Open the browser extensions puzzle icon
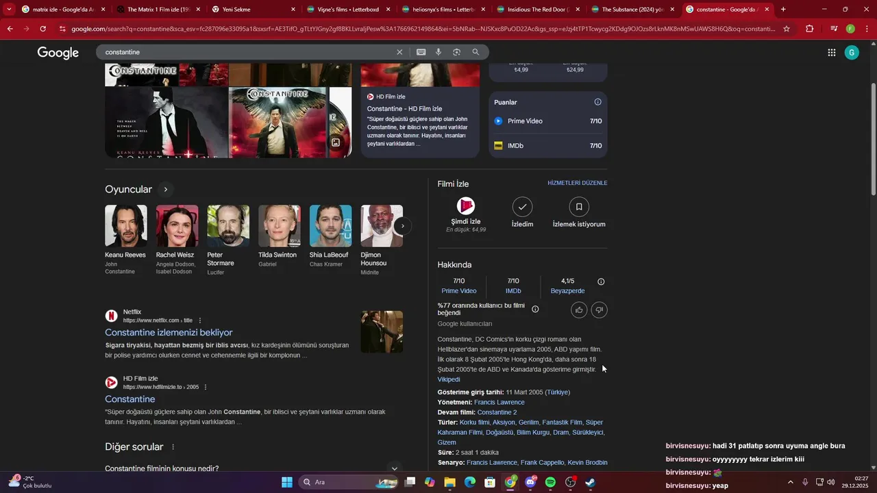 [810, 29]
